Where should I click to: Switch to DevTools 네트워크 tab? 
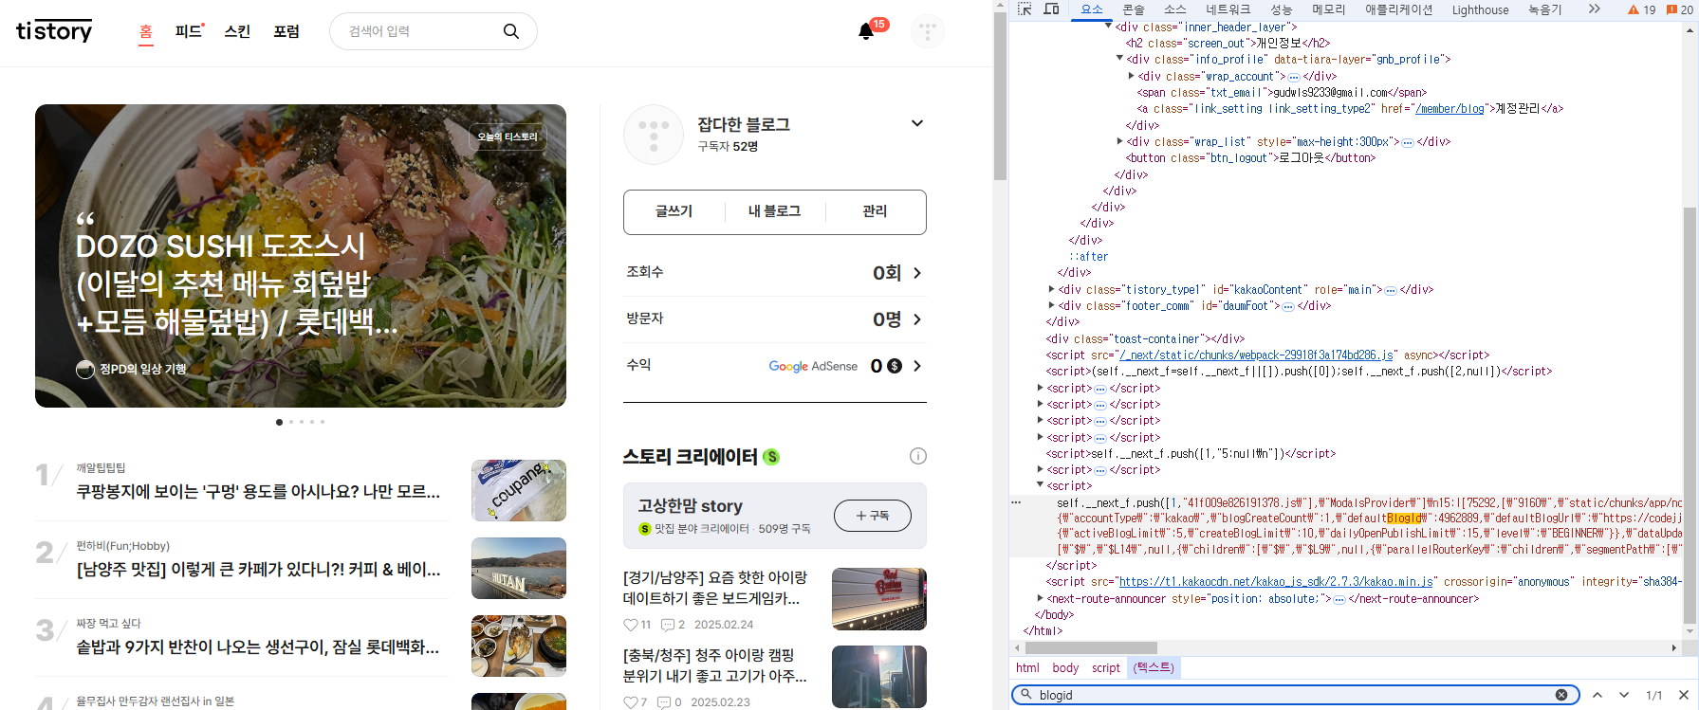[x=1228, y=9]
